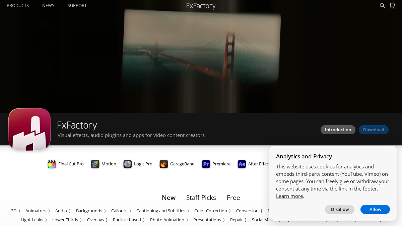402x226 pixels.
Task: Switch to the Staff Picks tab
Action: point(201,198)
